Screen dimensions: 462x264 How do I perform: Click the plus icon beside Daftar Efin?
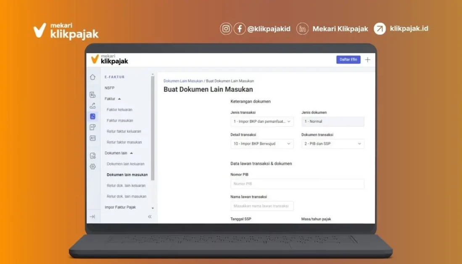coord(367,60)
